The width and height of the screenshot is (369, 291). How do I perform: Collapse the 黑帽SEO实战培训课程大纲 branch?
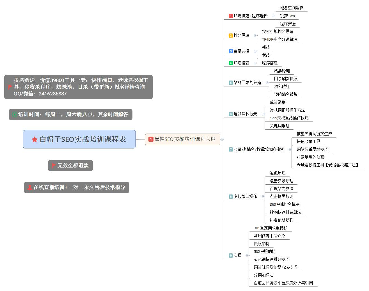pyautogui.click(x=222, y=139)
